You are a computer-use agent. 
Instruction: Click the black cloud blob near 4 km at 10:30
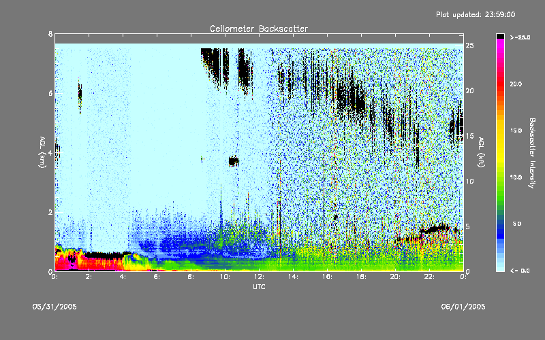pos(234,161)
